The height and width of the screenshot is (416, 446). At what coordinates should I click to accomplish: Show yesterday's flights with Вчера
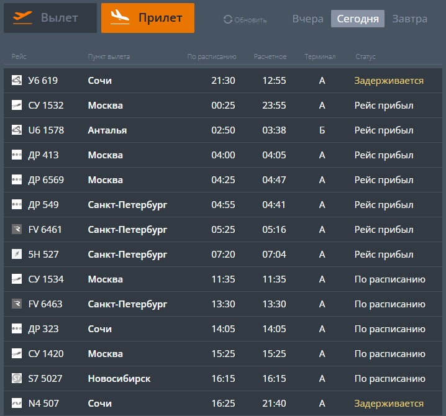307,19
